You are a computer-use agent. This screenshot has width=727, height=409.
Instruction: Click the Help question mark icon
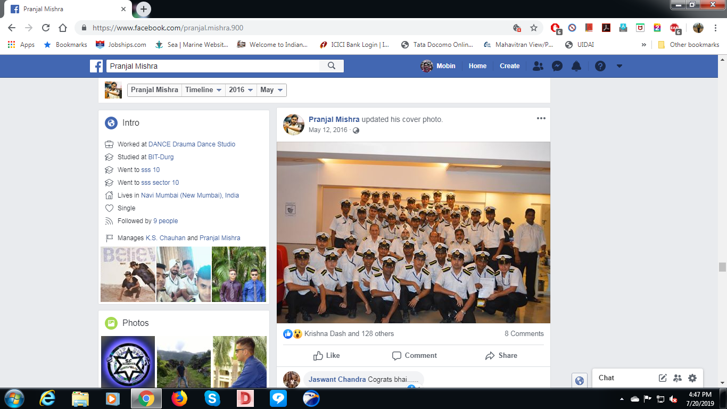click(600, 66)
